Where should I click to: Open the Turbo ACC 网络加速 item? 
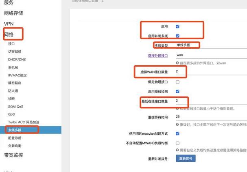point(24,122)
